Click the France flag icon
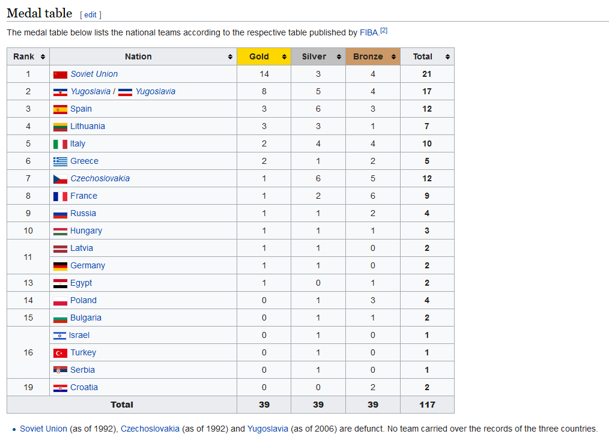609x440 pixels. (x=60, y=196)
